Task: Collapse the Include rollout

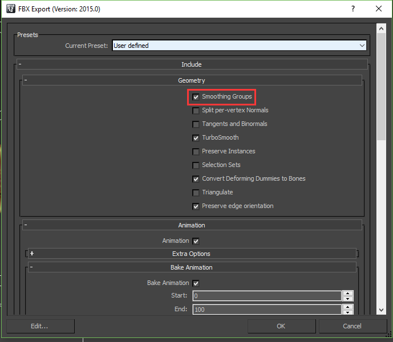Action: [x=192, y=64]
